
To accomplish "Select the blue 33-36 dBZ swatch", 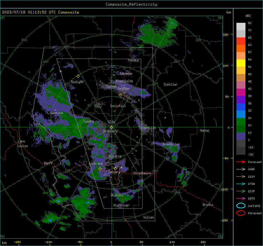I will 241,107.
